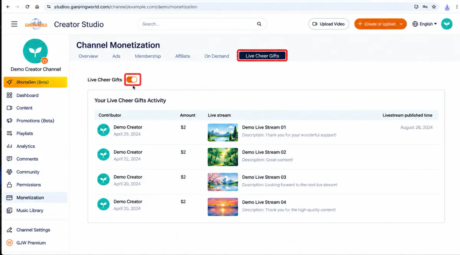Bookmark this page with the star icon
Screen dimensions: 460x255
(x=434, y=7)
